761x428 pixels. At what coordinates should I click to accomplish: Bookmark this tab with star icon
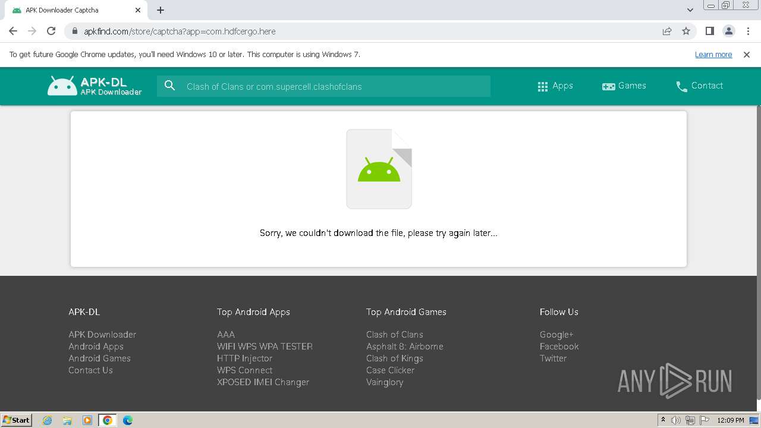686,31
